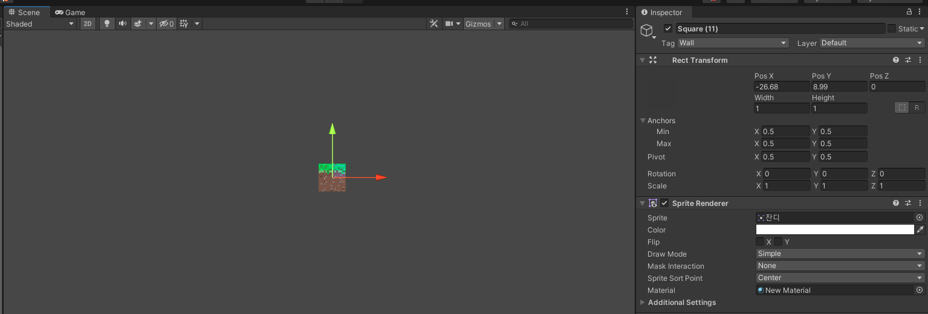Uncheck Square (11) active checkbox
Screen dimensions: 928x314
(668, 28)
